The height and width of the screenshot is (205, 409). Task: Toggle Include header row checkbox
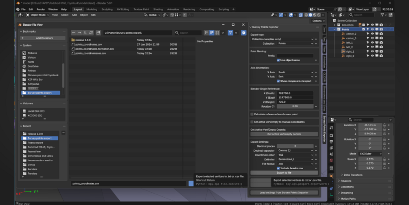(278, 168)
